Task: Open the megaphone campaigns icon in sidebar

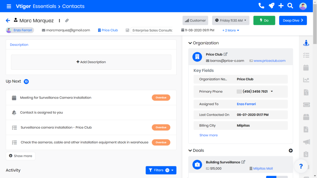Action: (x=306, y=142)
